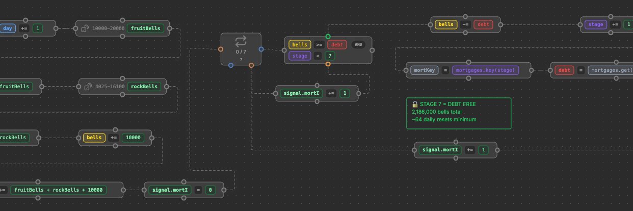Viewport: 633px width, 211px height.
Task: Select the orange bottom port of the loop node
Action: [251, 65]
